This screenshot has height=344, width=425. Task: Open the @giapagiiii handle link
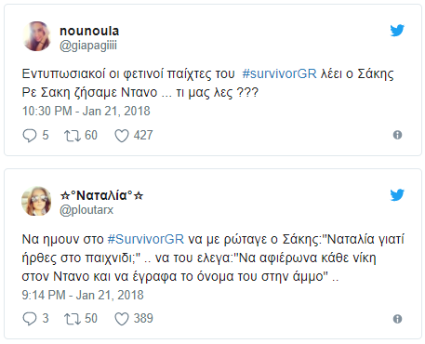(88, 46)
